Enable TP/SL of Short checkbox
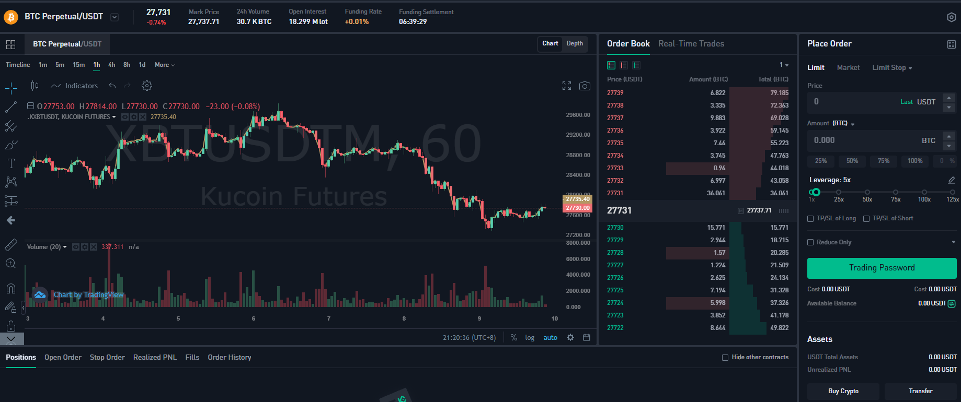 coord(866,219)
